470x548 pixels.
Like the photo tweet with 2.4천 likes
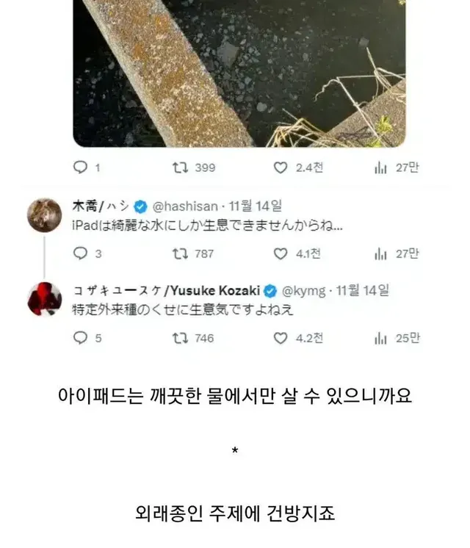[x=281, y=167]
